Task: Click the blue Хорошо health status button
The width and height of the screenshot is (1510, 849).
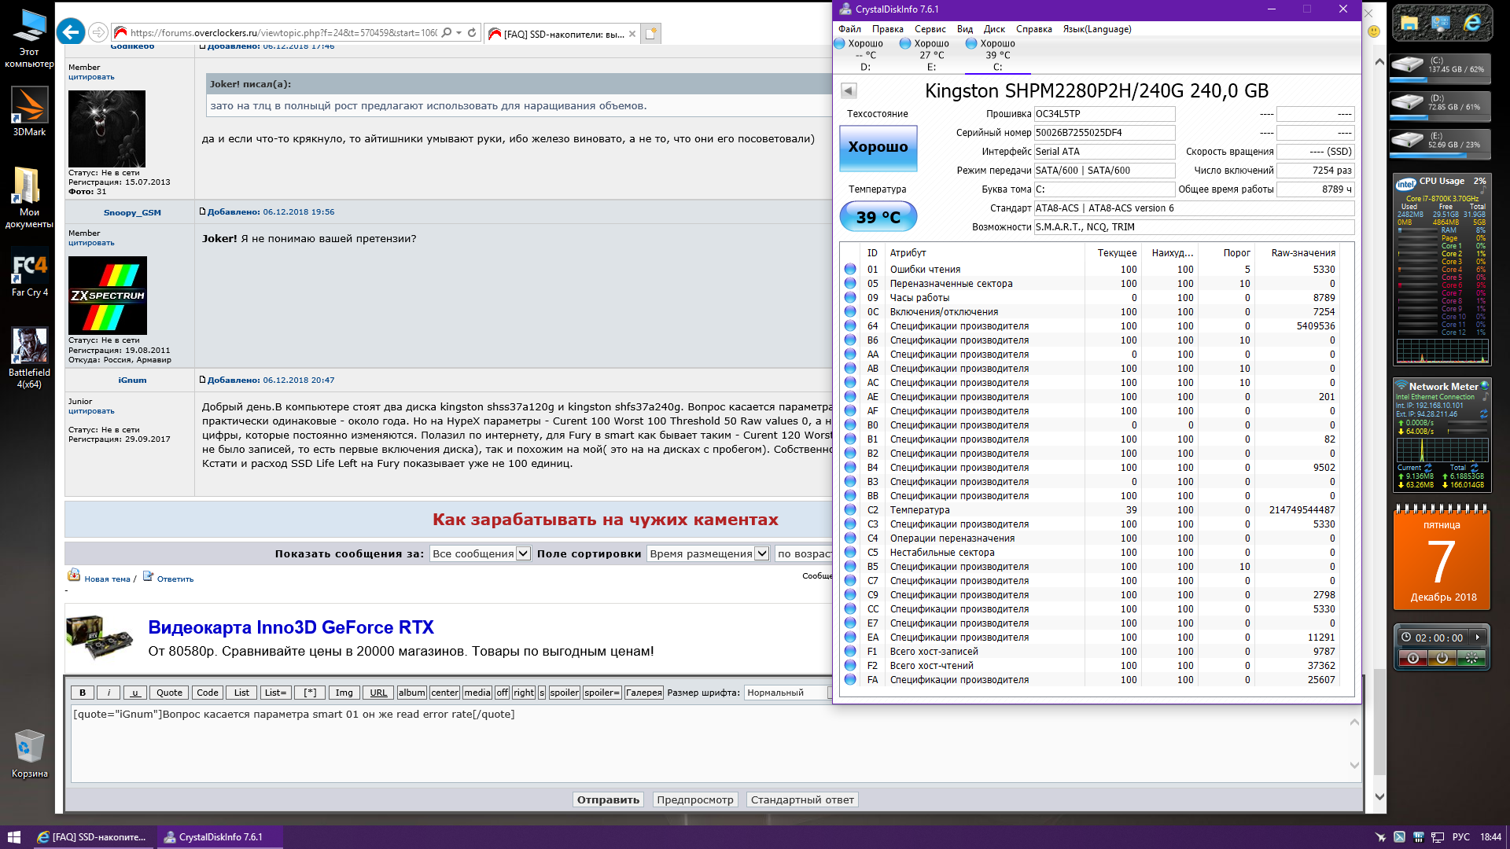Action: tap(878, 148)
